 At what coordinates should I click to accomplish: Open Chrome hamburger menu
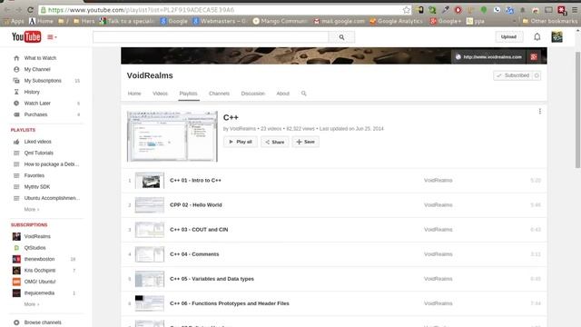575,10
